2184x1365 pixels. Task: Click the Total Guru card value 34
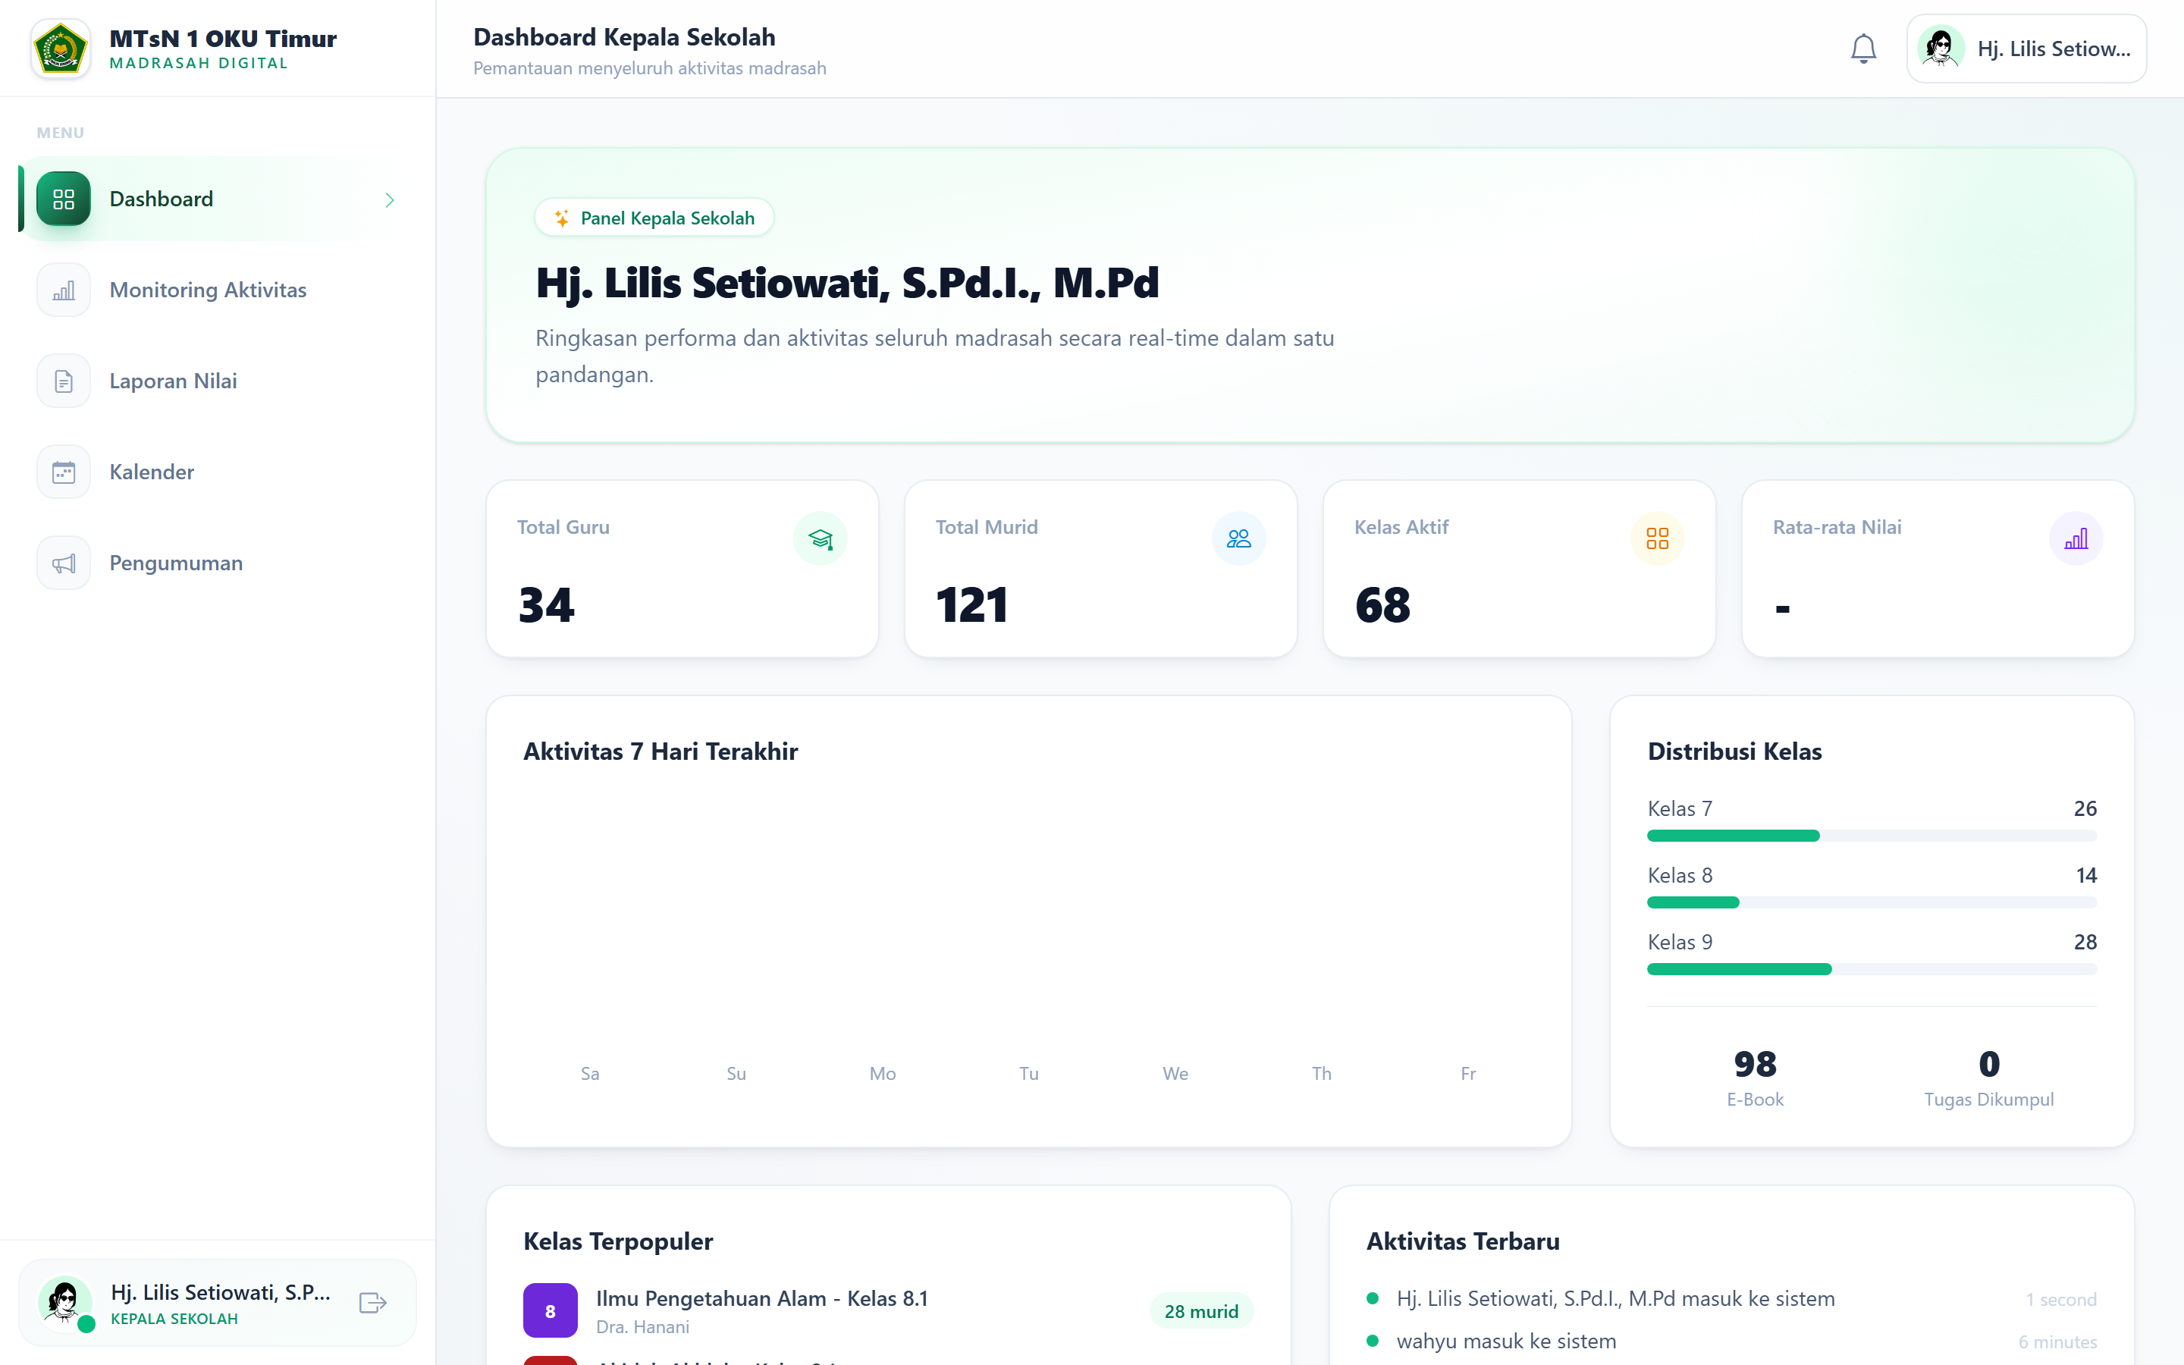pos(546,605)
